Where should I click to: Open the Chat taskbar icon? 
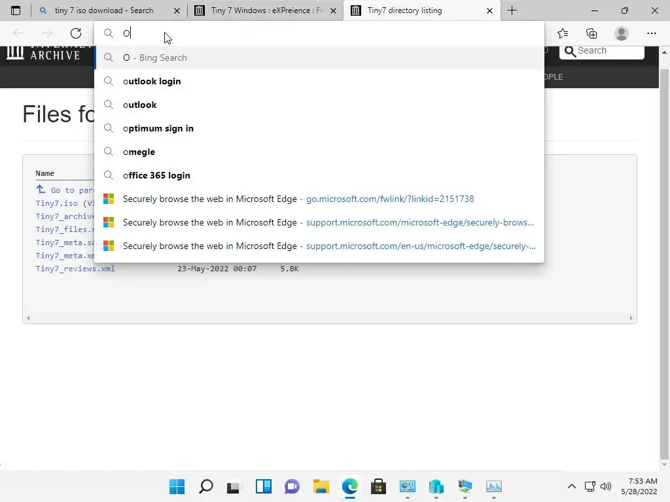tap(292, 486)
